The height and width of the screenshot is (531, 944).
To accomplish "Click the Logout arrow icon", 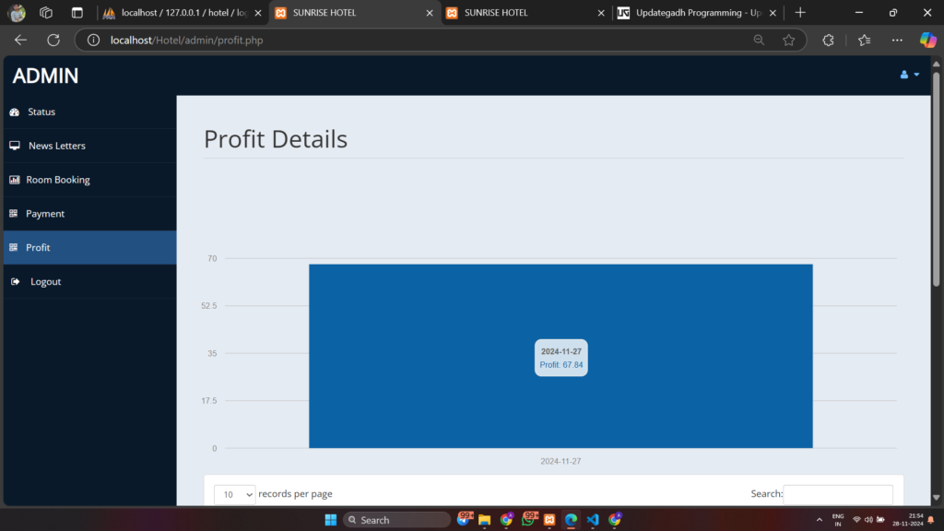I will (15, 281).
